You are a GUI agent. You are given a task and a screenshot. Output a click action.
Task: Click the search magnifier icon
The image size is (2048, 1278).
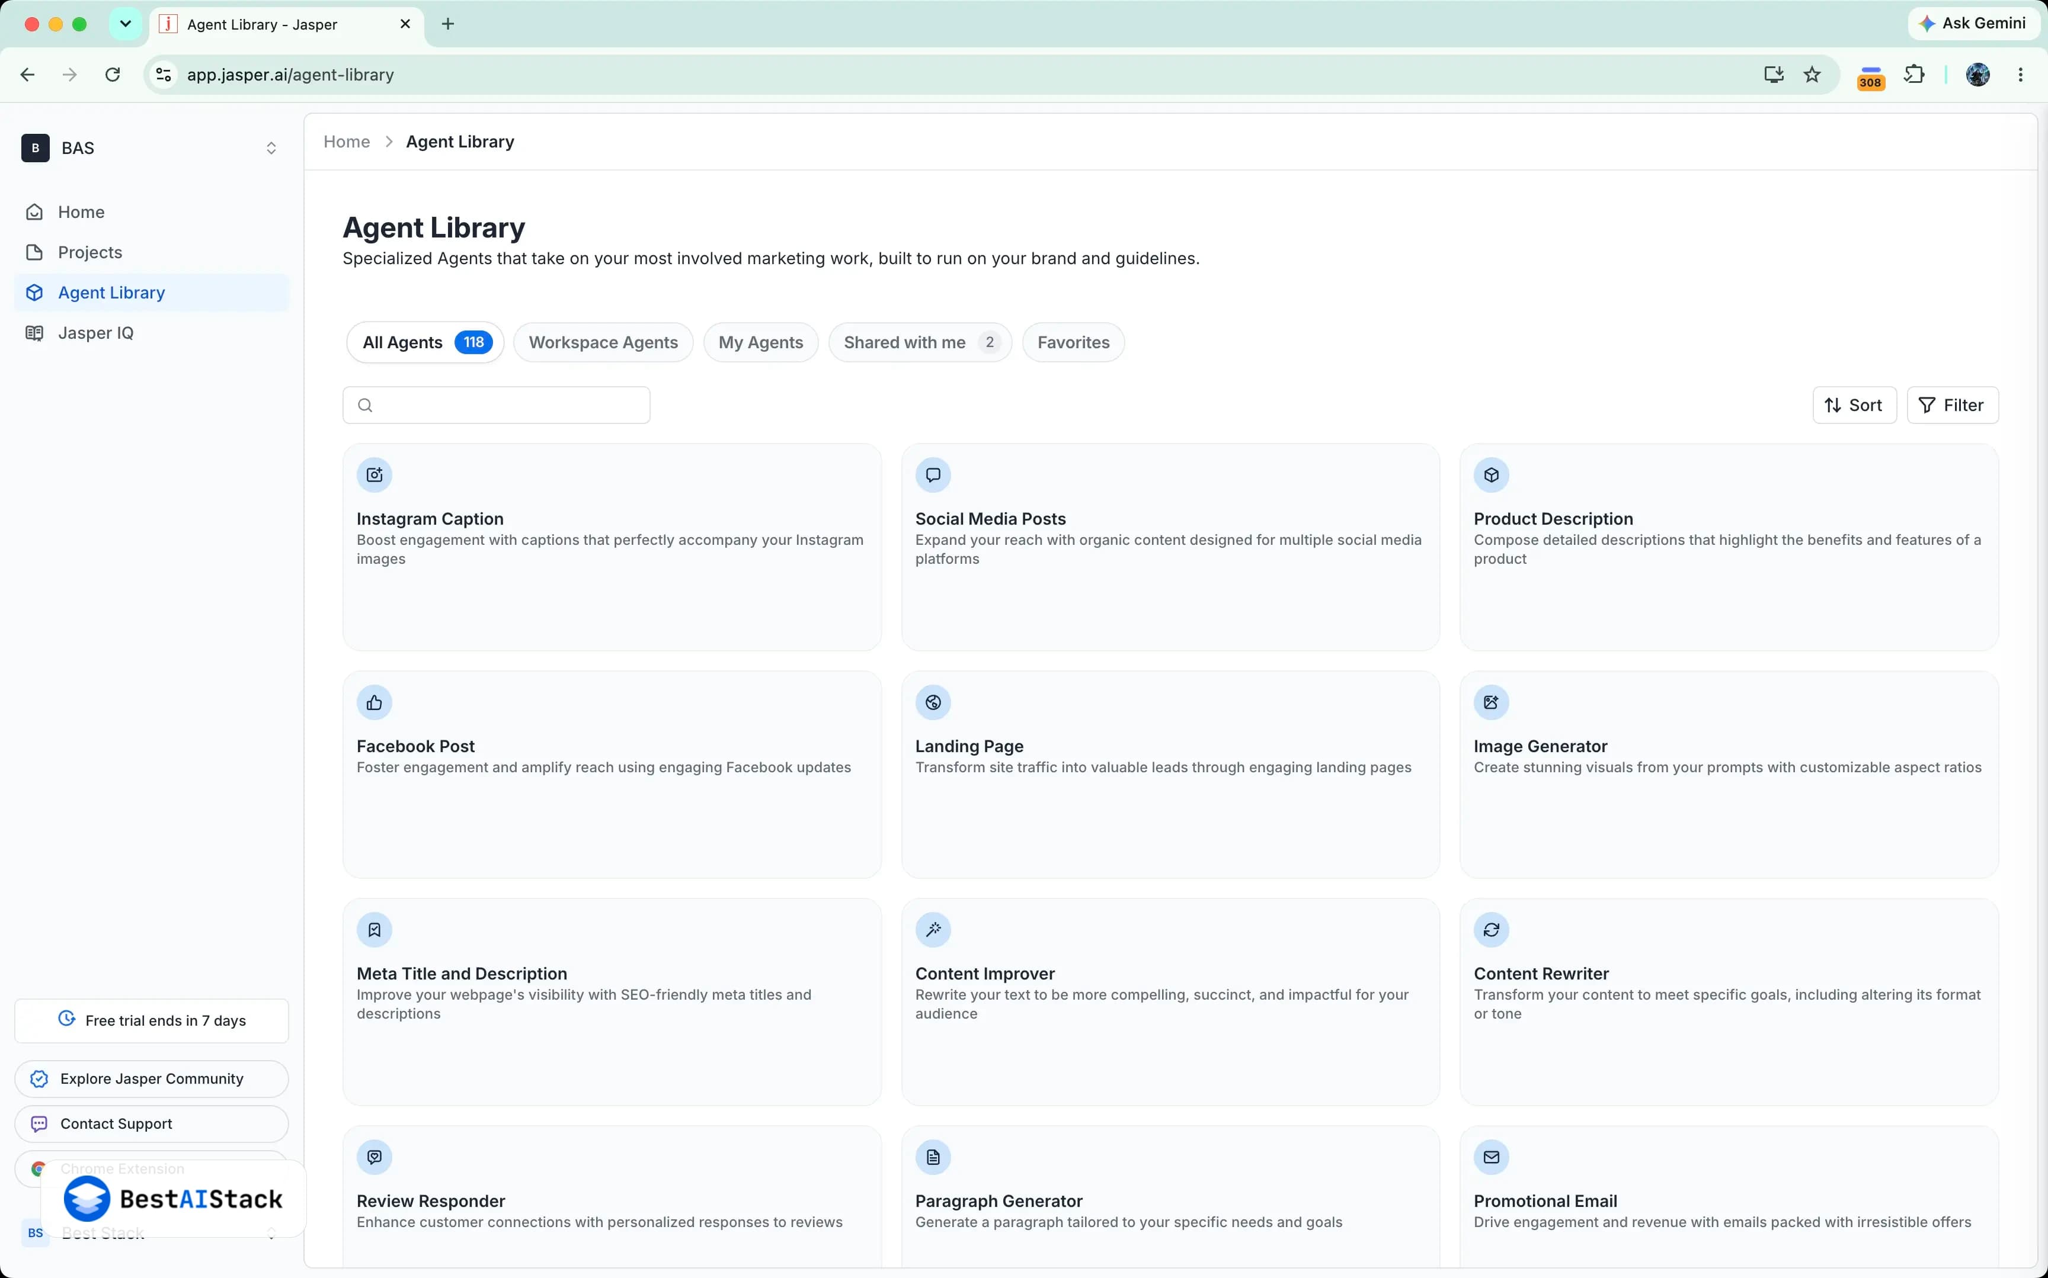click(x=365, y=406)
